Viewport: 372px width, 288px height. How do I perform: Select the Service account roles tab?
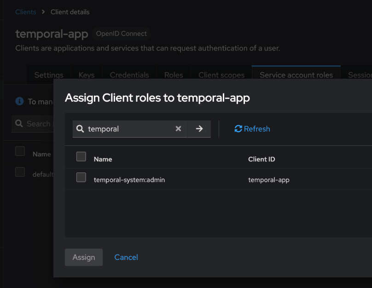pyautogui.click(x=296, y=75)
